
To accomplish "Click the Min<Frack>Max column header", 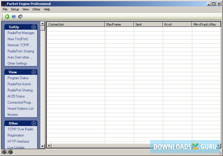I will [206, 24].
